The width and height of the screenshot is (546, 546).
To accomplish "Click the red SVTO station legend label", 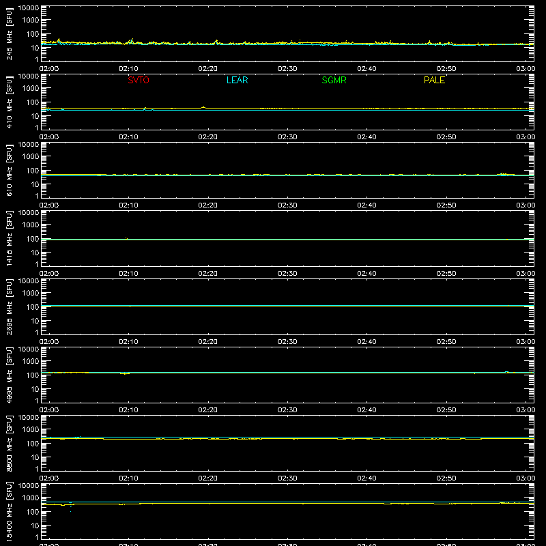I will tap(139, 80).
